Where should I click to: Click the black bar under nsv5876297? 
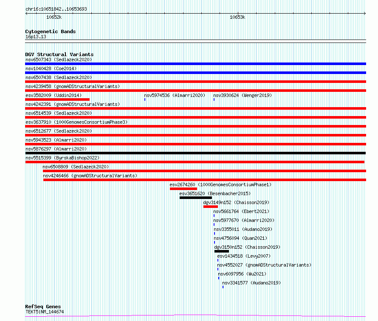tap(195, 153)
